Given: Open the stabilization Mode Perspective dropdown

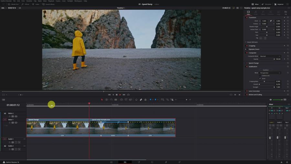Looking at the screenshot, I should (x=270, y=73).
